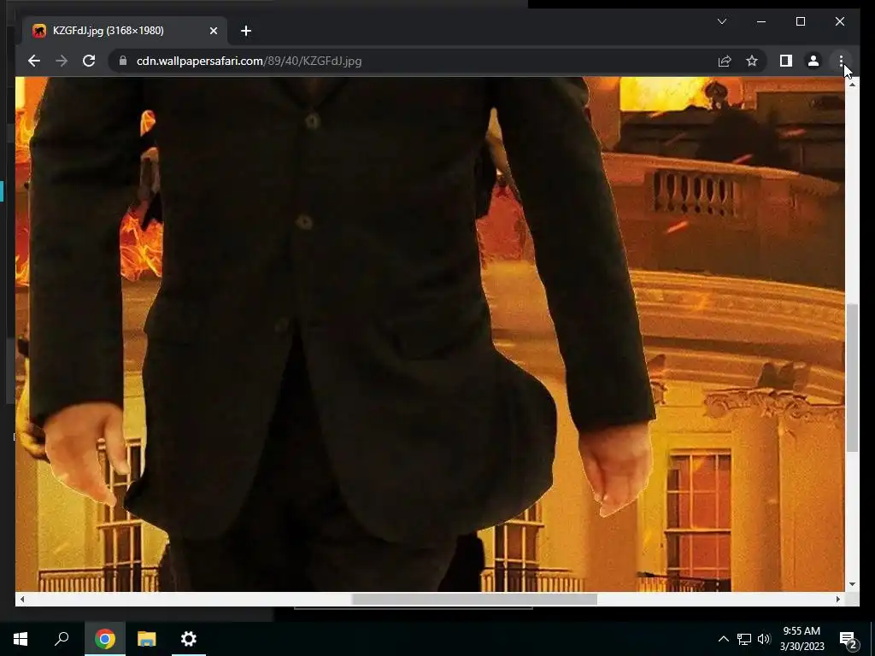Click the forward navigation arrow
Viewport: 875px width, 656px height.
click(x=62, y=61)
